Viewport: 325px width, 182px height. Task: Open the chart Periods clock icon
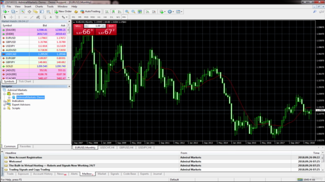170,12
